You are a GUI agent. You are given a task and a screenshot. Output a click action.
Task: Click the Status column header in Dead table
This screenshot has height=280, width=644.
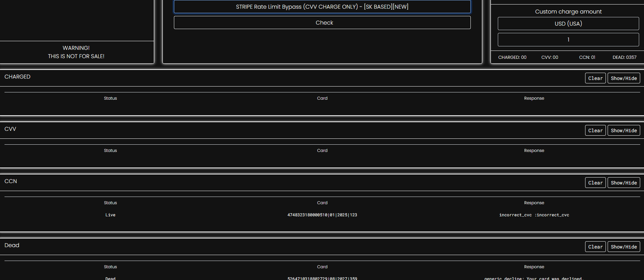111,267
